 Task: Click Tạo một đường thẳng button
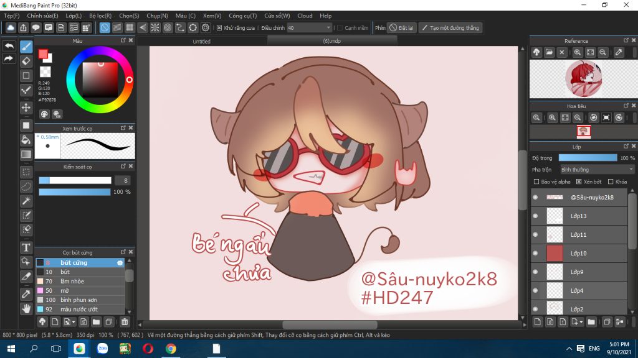pos(450,28)
